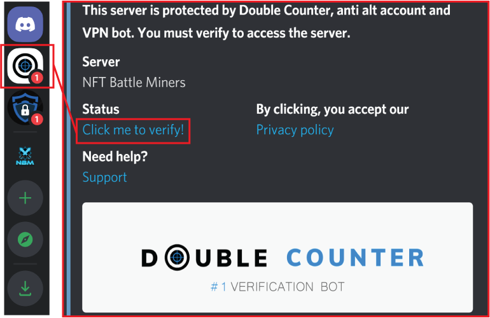Click the "Click me to verify!" link
The width and height of the screenshot is (490, 318).
tap(133, 130)
